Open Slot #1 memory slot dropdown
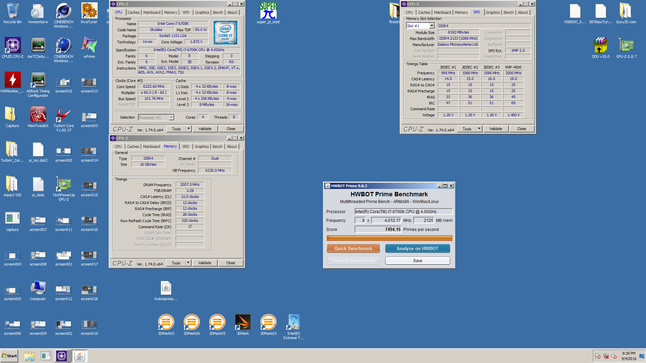Image resolution: width=646 pixels, height=363 pixels. point(432,26)
